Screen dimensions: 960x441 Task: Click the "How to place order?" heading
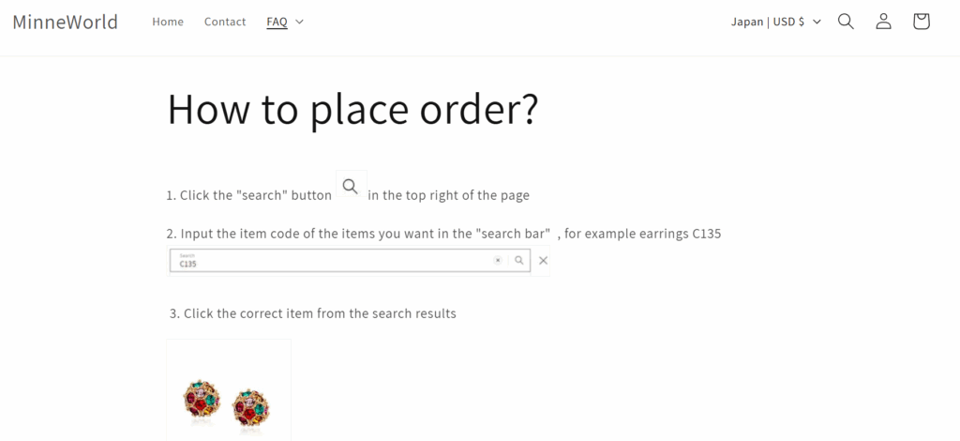click(352, 109)
